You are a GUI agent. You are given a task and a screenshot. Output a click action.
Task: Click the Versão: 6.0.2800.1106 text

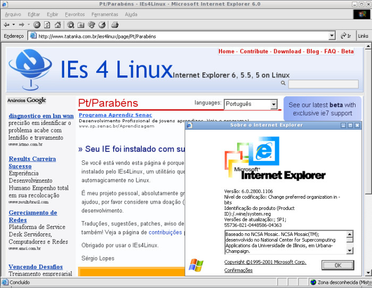[x=248, y=191]
